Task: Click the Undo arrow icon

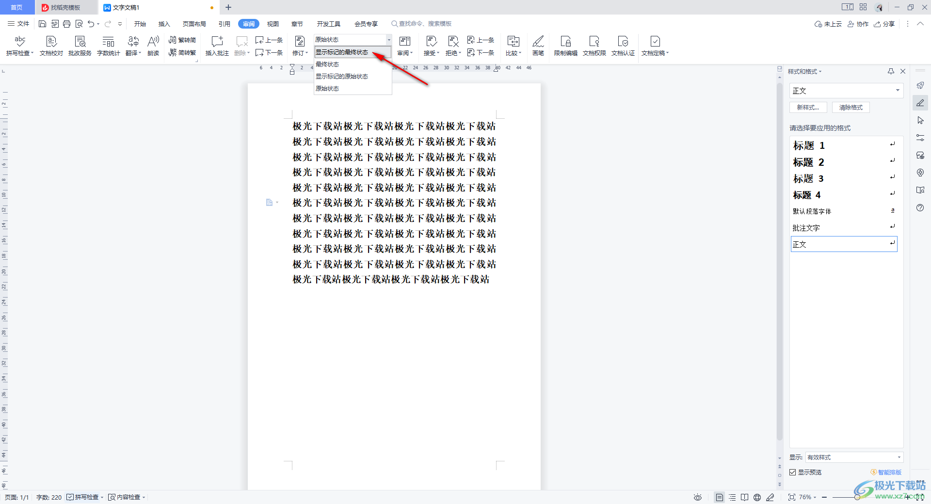Action: [91, 24]
